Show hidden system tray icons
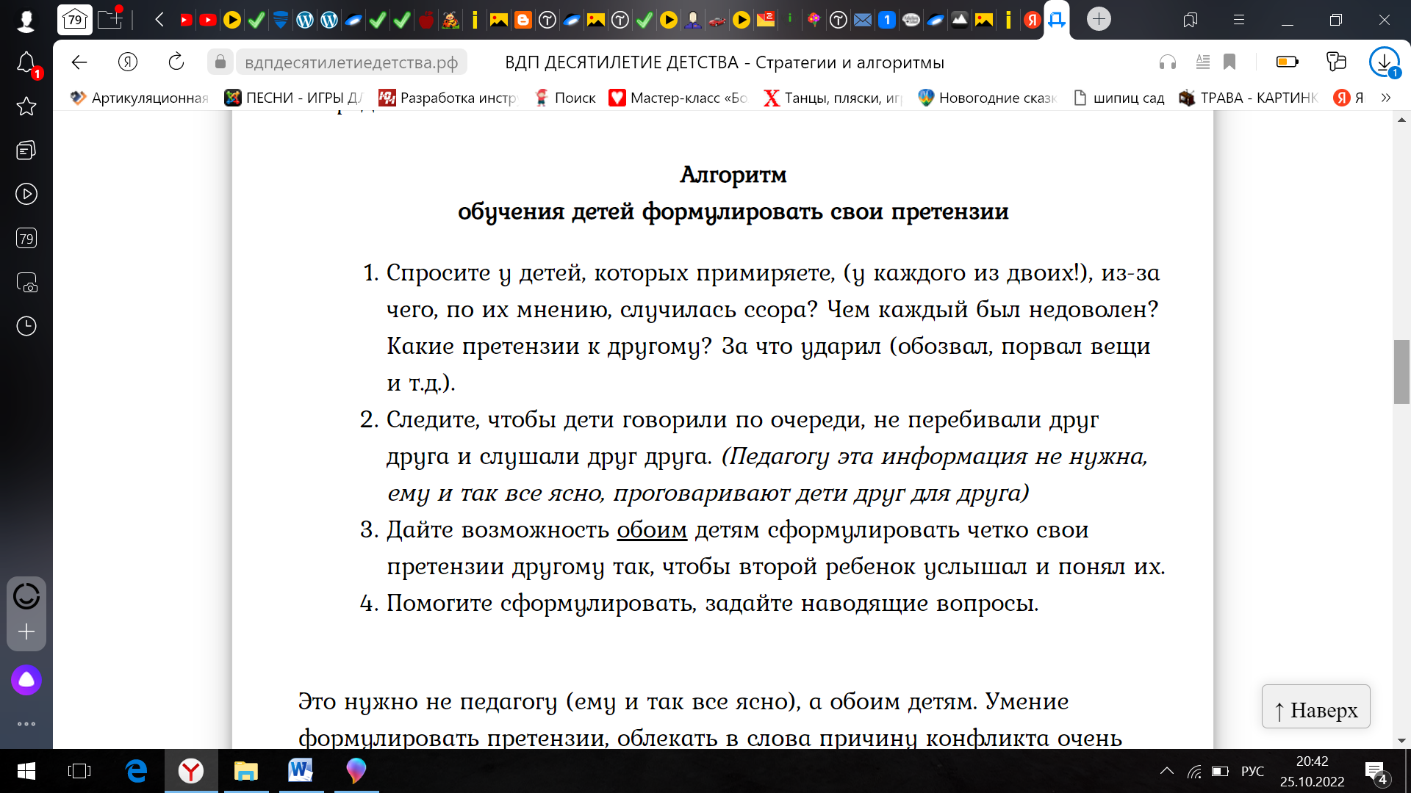The image size is (1411, 793). click(1167, 771)
